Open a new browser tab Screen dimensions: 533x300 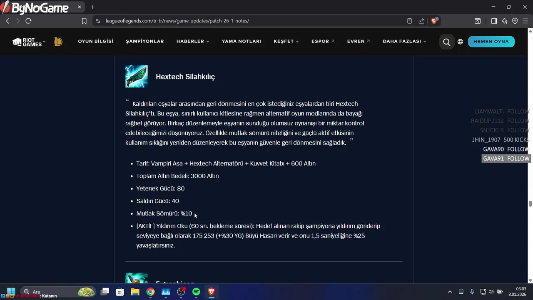[x=92, y=7]
